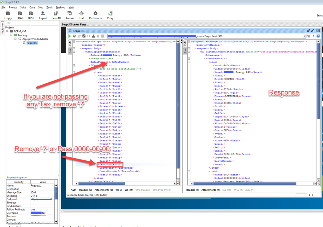This screenshot has width=323, height=227.
Task: Open the Auth tab below request
Action: point(73,190)
